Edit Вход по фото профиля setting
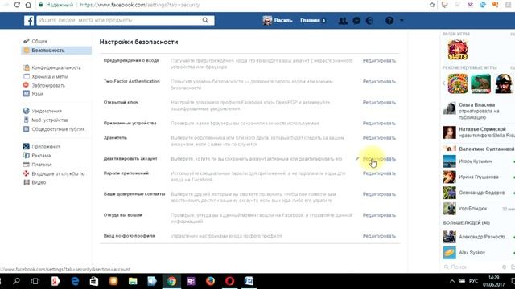The height and width of the screenshot is (289, 515). (x=379, y=236)
